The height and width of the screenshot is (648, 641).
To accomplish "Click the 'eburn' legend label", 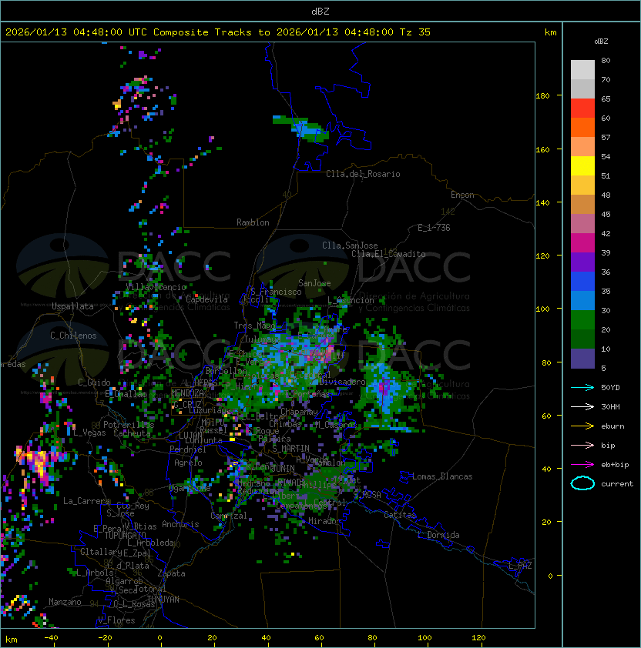I will pos(612,426).
